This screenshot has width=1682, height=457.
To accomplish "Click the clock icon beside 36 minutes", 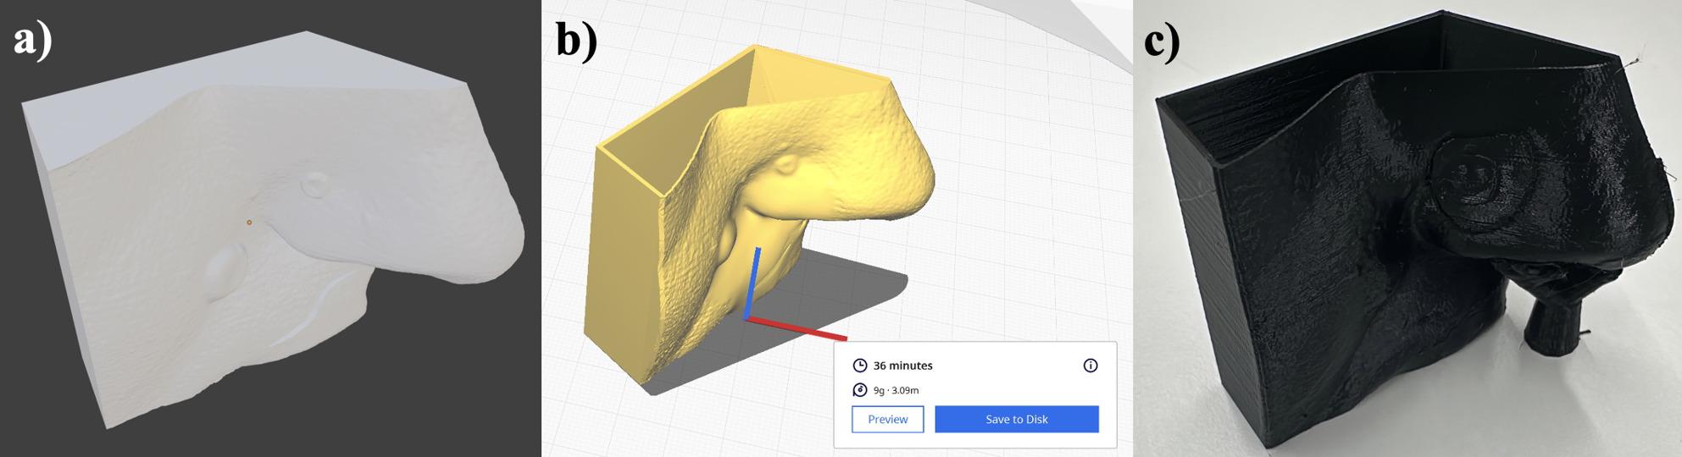I will coord(859,366).
